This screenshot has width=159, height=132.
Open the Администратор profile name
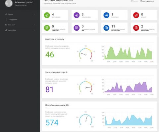point(24,2)
